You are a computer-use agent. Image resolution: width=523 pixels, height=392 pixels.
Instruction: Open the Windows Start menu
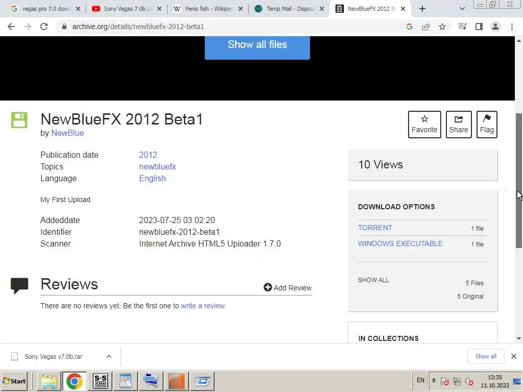click(x=14, y=381)
